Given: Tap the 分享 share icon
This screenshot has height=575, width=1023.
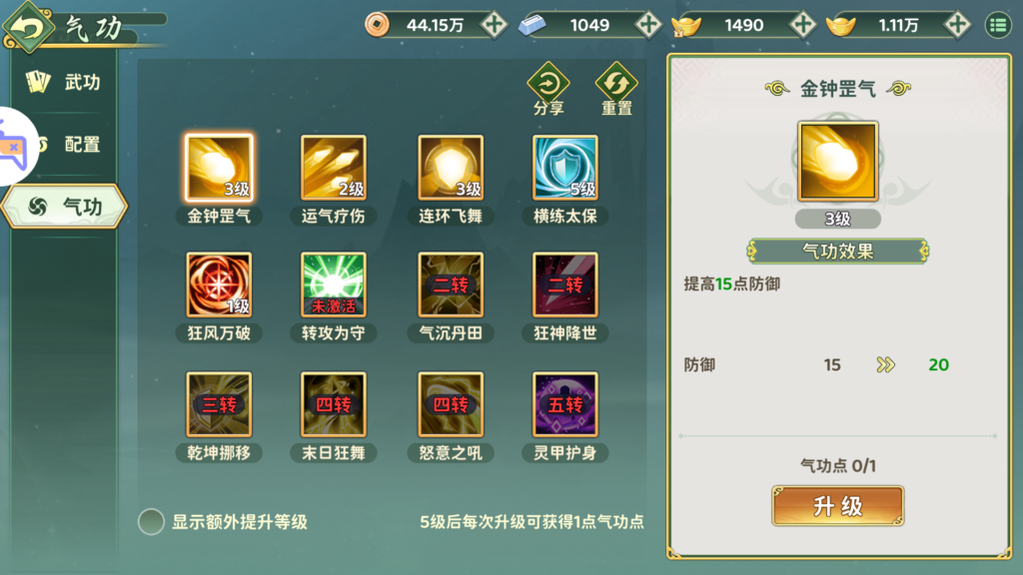Looking at the screenshot, I should 548,89.
